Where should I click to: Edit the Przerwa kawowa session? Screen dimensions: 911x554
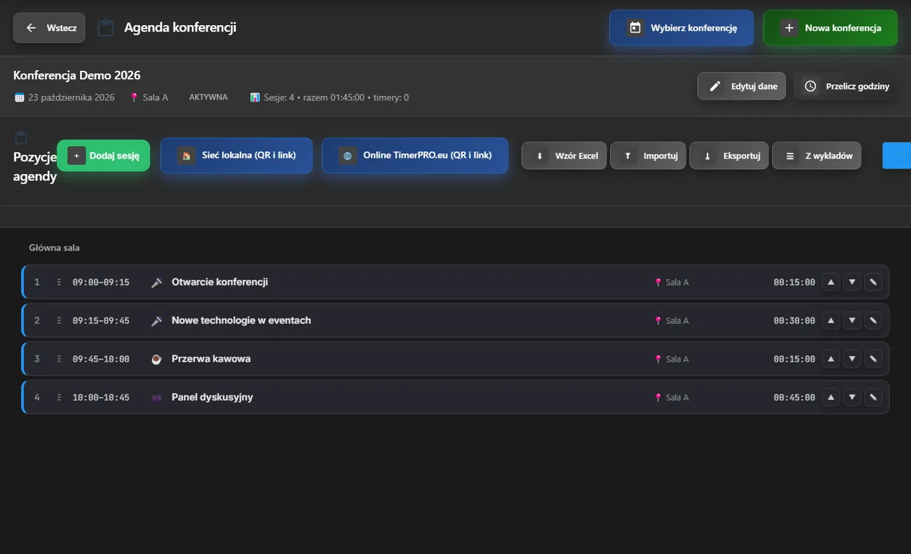[873, 359]
